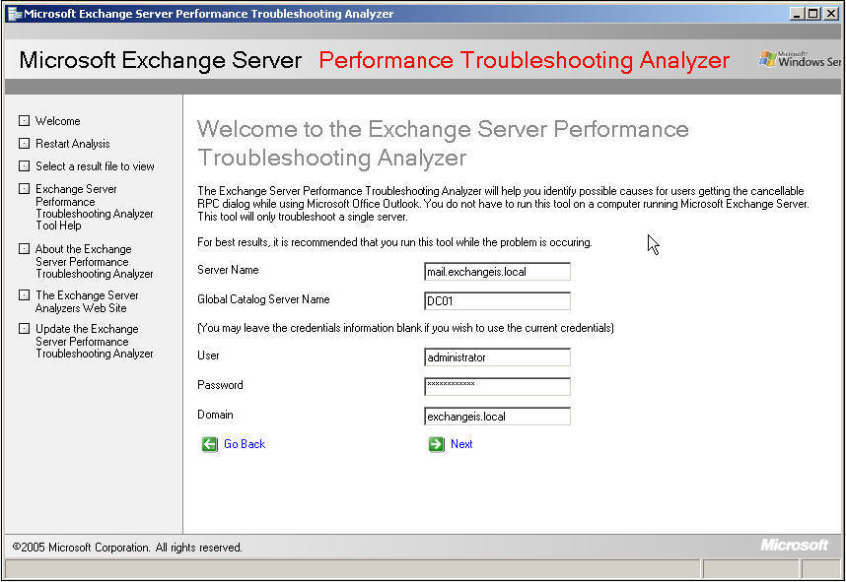This screenshot has height=582, width=846.
Task: Click the green Go Back arrow icon
Action: pyautogui.click(x=209, y=444)
